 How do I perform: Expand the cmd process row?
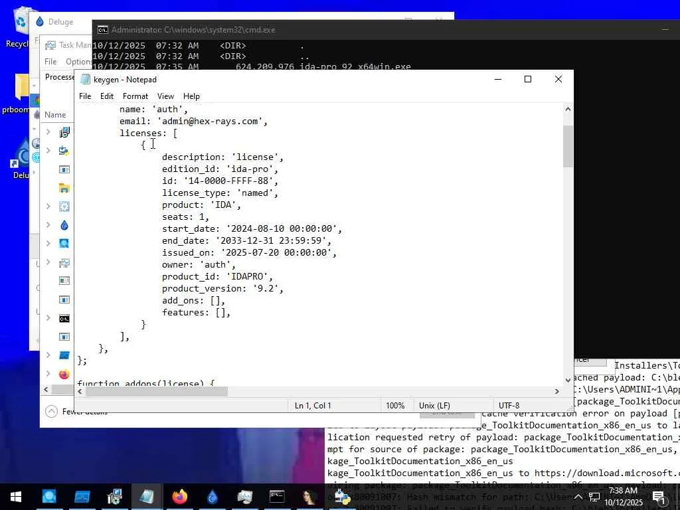click(x=48, y=318)
